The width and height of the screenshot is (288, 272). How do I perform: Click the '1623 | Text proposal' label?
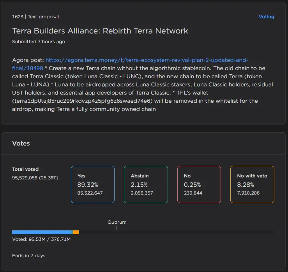click(x=35, y=17)
